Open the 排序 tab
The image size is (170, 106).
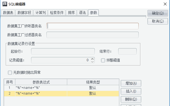71,13
